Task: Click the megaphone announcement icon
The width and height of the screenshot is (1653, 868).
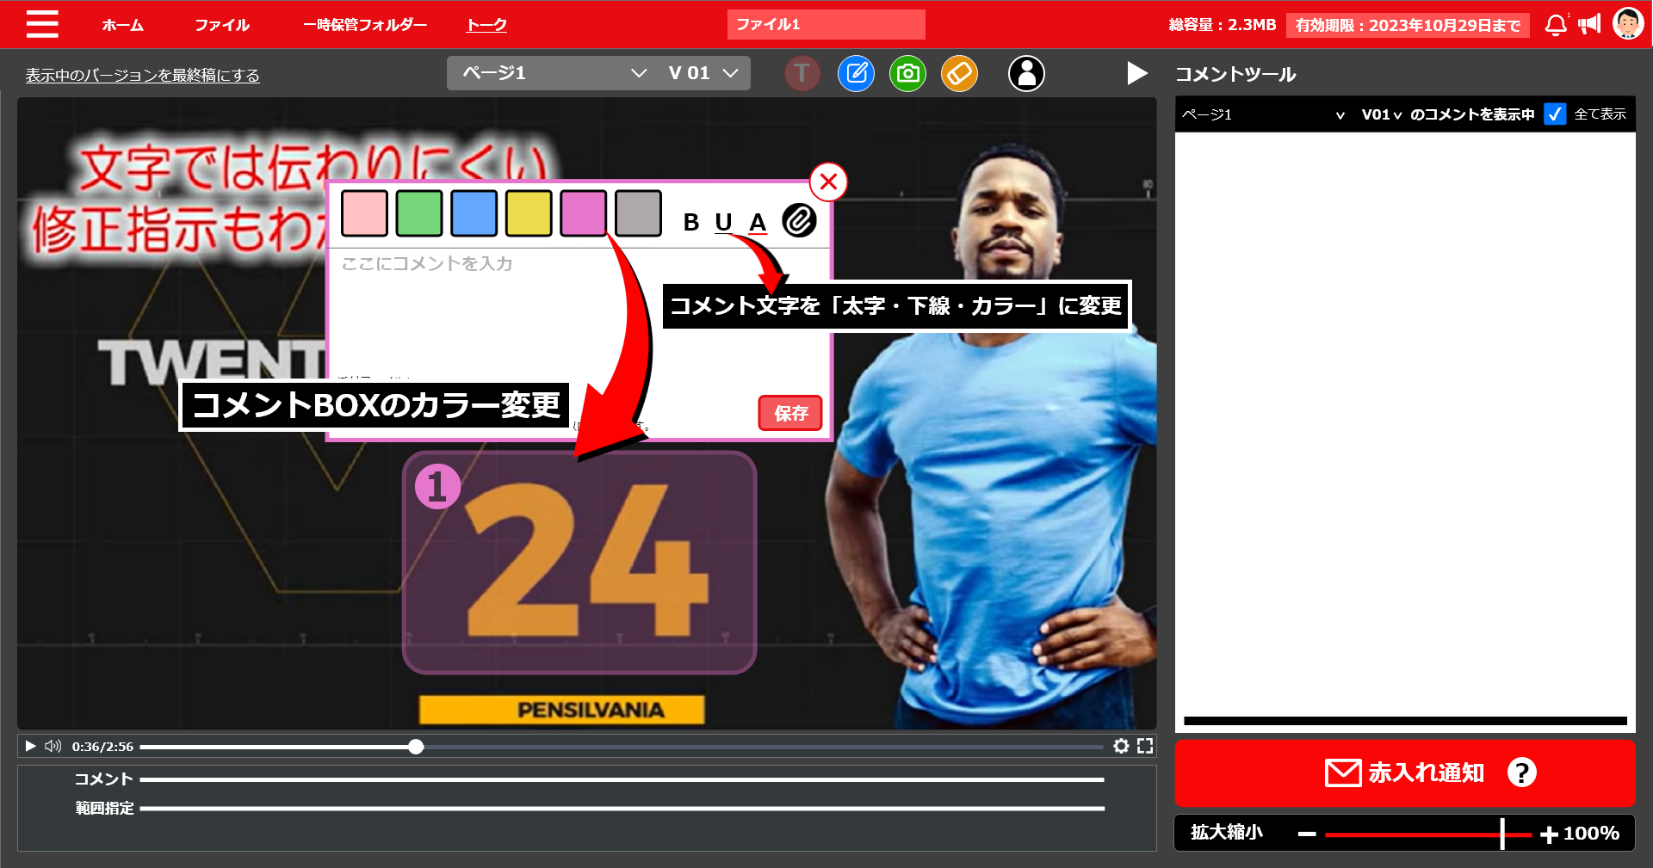Action: [x=1589, y=24]
